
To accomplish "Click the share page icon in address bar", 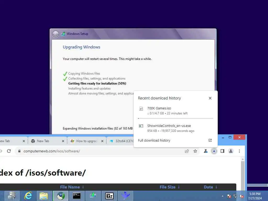I will (187, 151).
